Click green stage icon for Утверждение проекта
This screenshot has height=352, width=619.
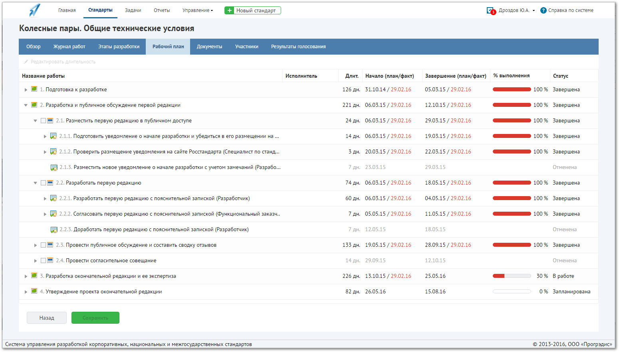click(34, 291)
